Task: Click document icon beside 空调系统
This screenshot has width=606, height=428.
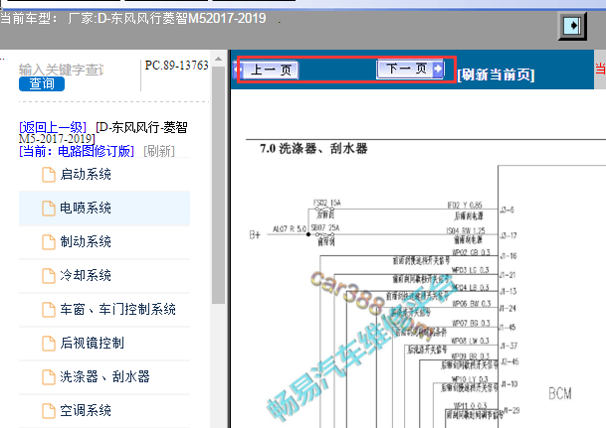Action: (49, 411)
